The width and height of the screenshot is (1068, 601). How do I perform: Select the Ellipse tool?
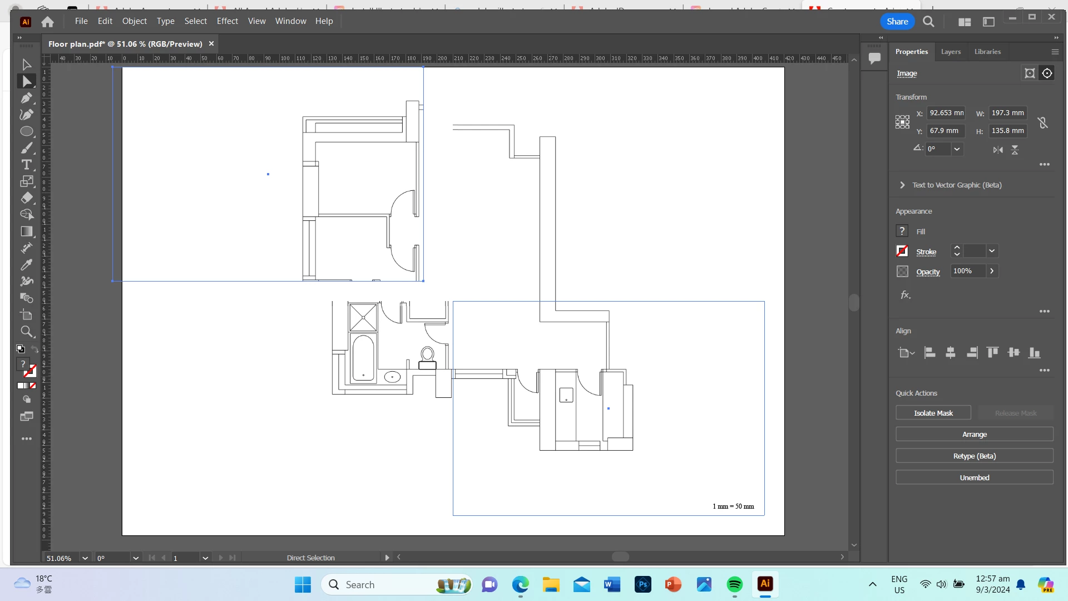coord(26,131)
